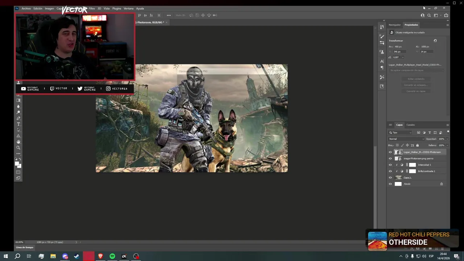Image resolution: width=464 pixels, height=261 pixels.
Task: Open the Imagen menu
Action: pyautogui.click(x=49, y=8)
